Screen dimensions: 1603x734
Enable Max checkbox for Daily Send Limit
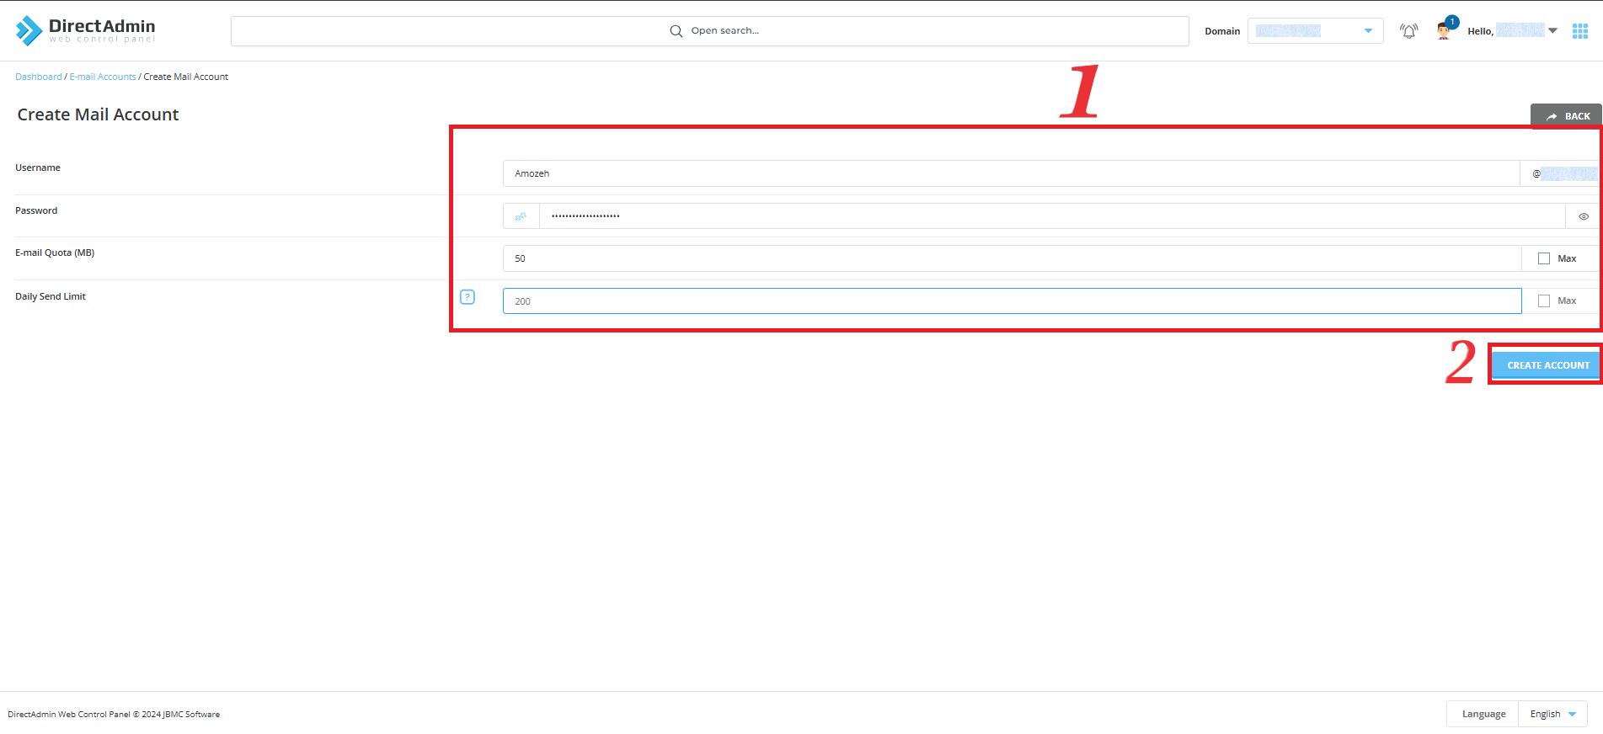[x=1544, y=301]
